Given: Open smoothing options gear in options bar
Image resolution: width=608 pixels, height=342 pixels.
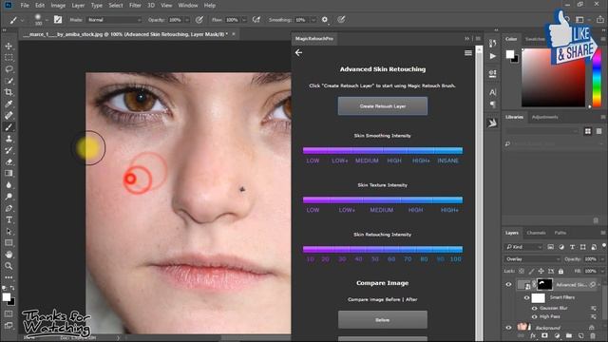Looking at the screenshot, I should [x=325, y=19].
